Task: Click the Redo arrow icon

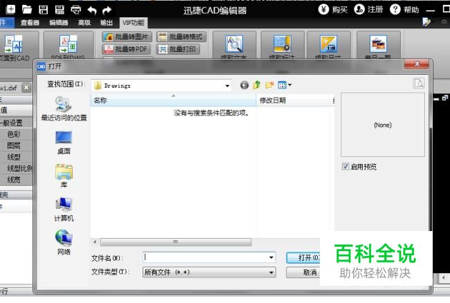Action: point(107,10)
